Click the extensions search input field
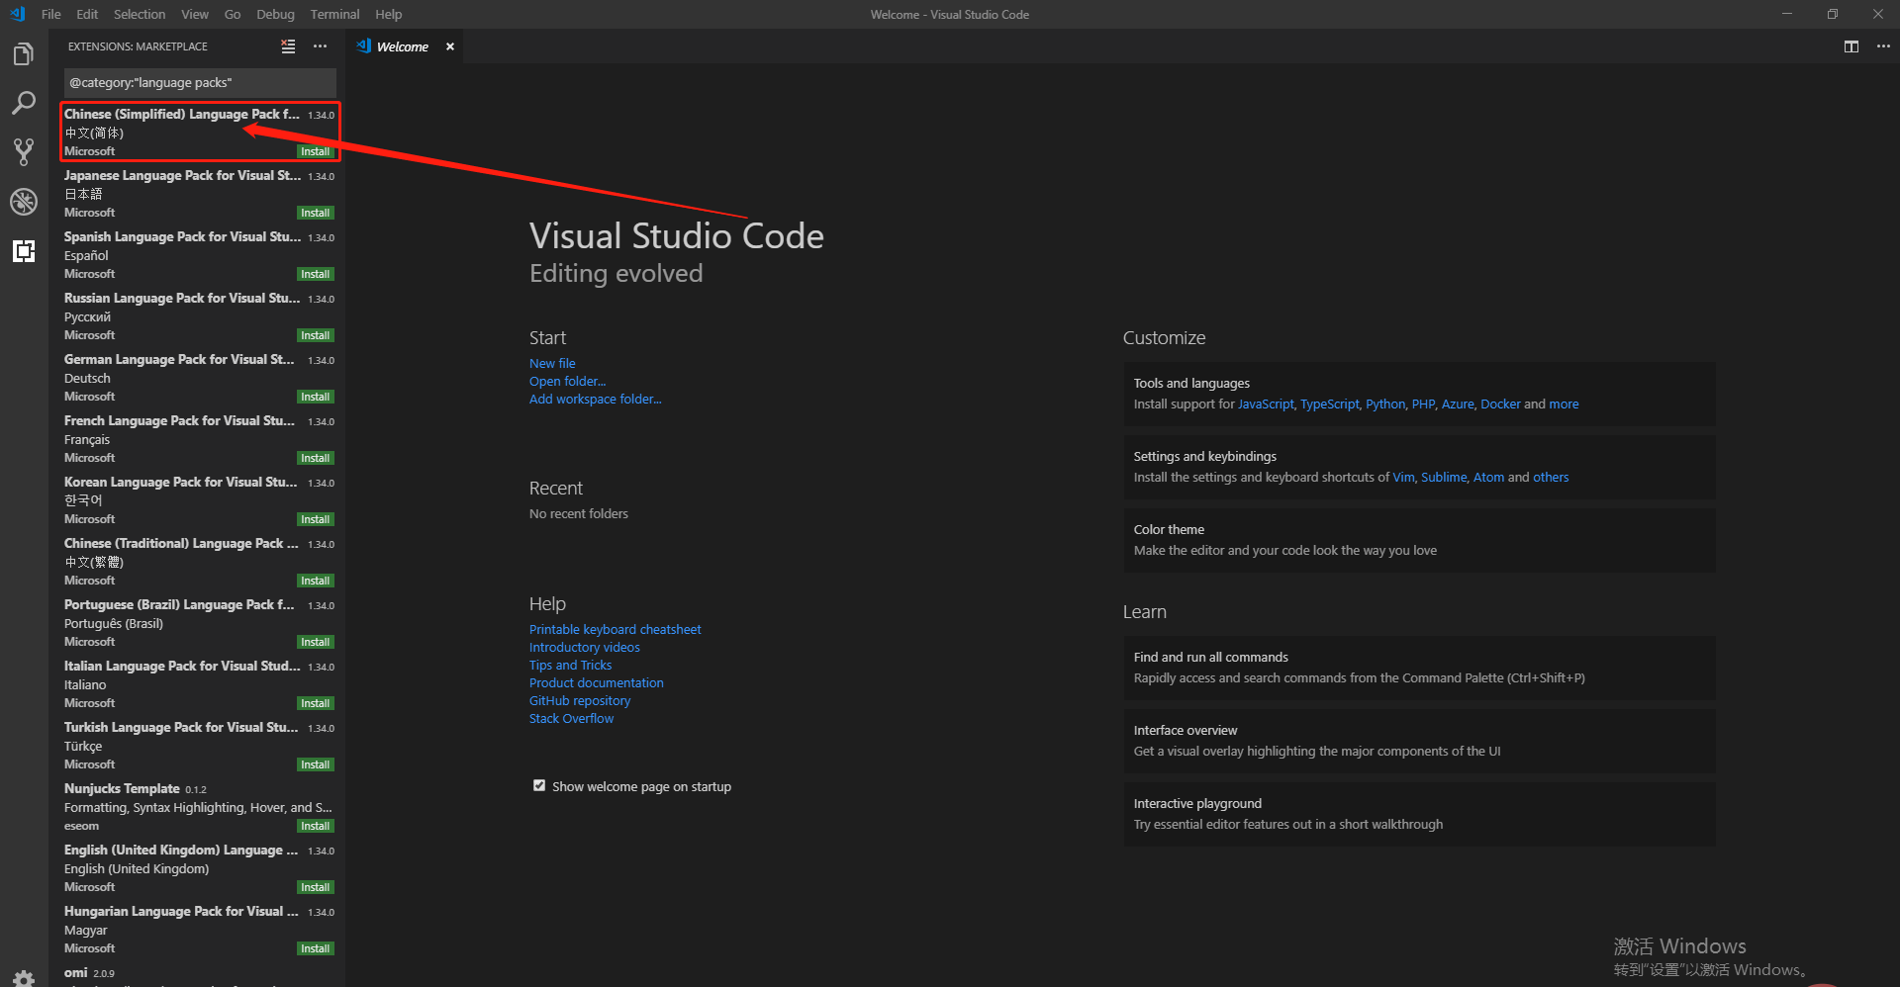The image size is (1900, 987). point(200,83)
